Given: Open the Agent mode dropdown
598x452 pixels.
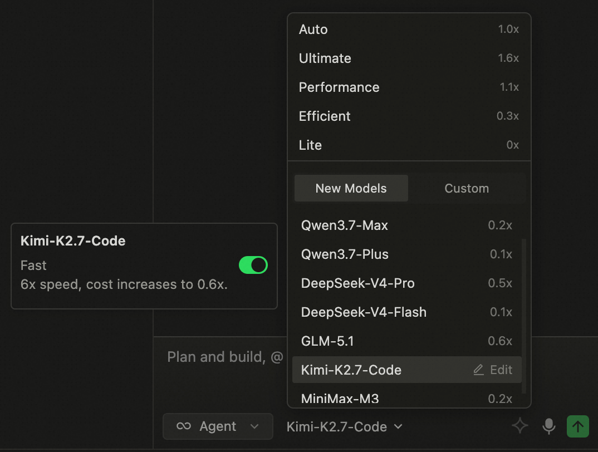Looking at the screenshot, I should (218, 426).
